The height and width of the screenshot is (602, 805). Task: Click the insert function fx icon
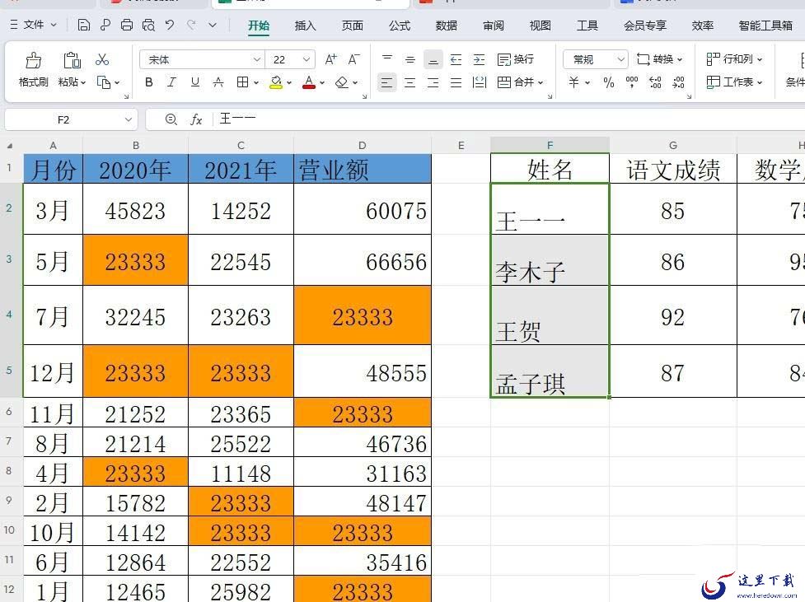click(x=195, y=119)
